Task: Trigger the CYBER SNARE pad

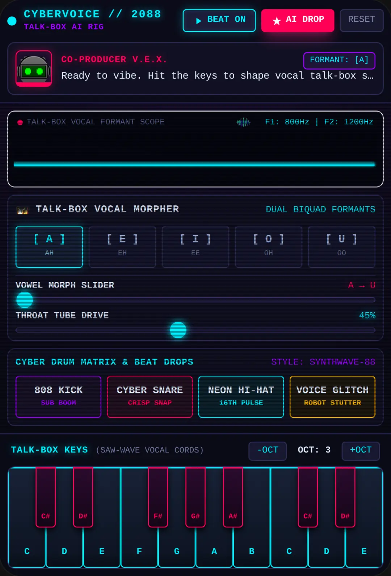Action: pos(150,397)
